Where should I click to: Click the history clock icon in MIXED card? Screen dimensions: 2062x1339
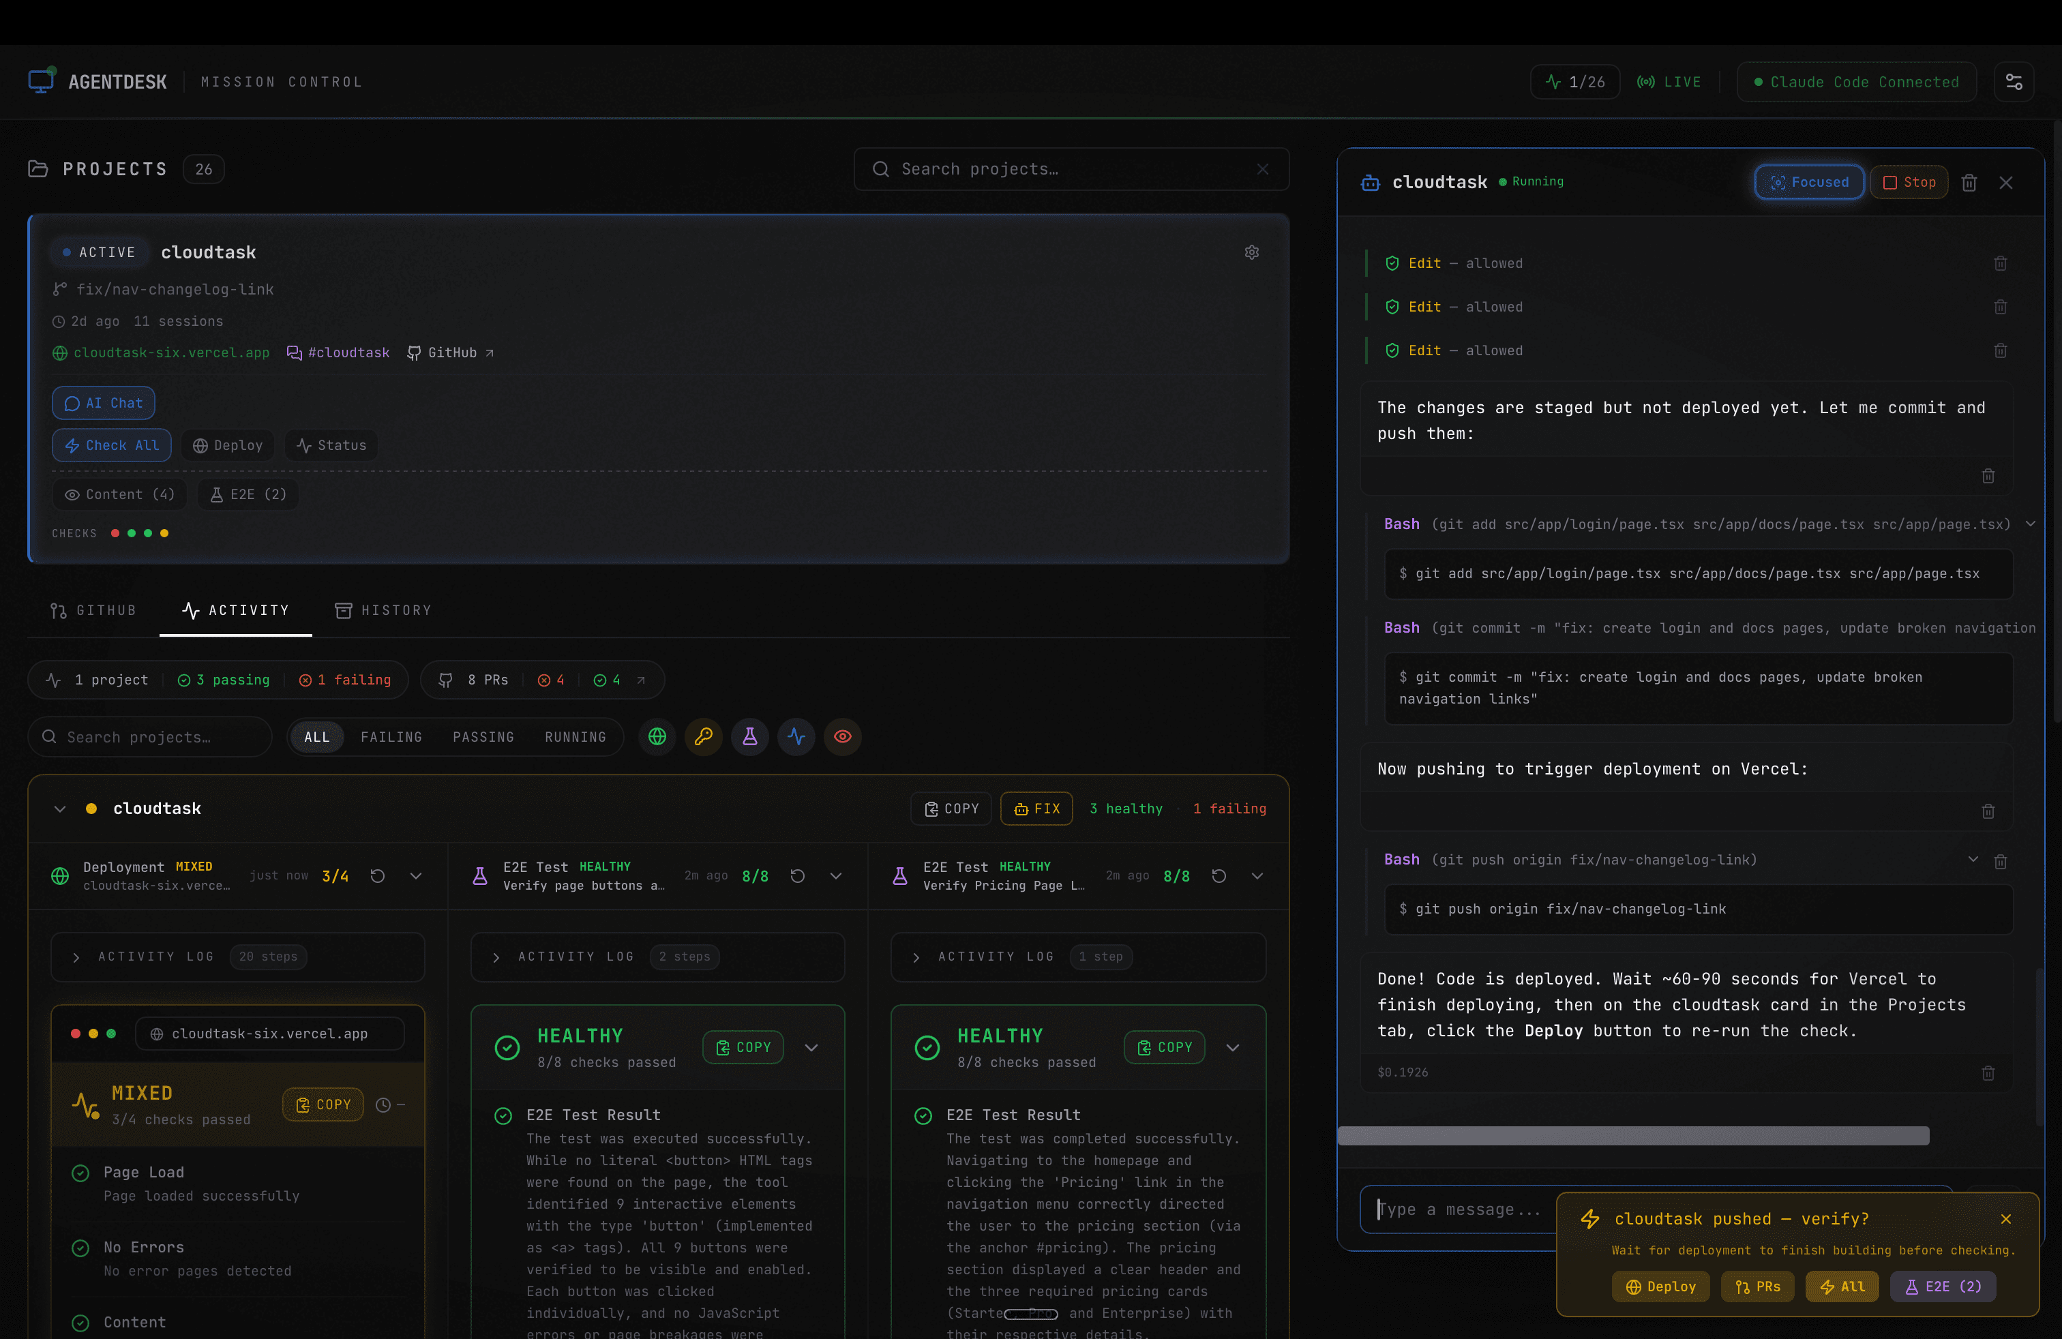383,1104
